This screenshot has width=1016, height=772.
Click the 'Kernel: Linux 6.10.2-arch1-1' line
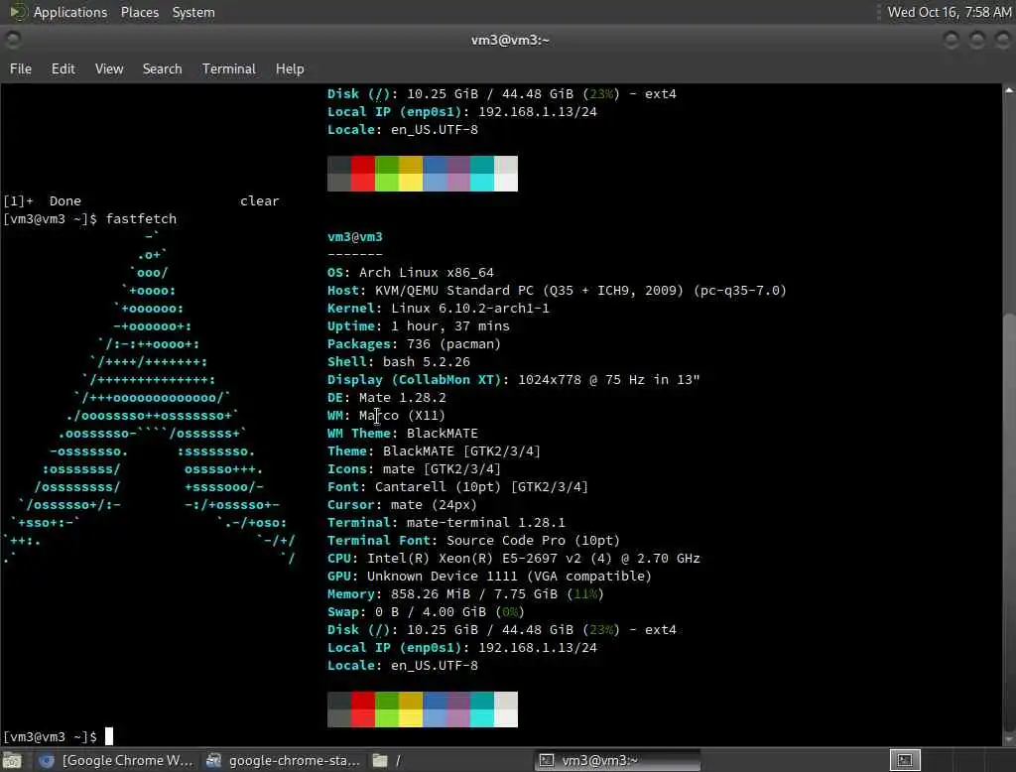tap(438, 309)
